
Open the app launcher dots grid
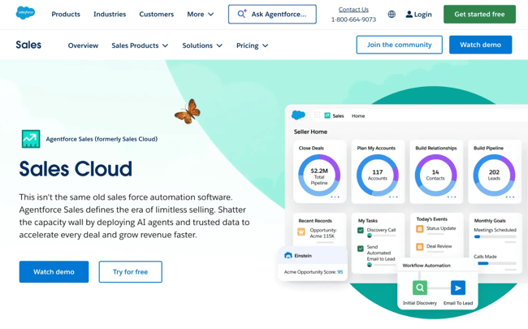(x=317, y=115)
